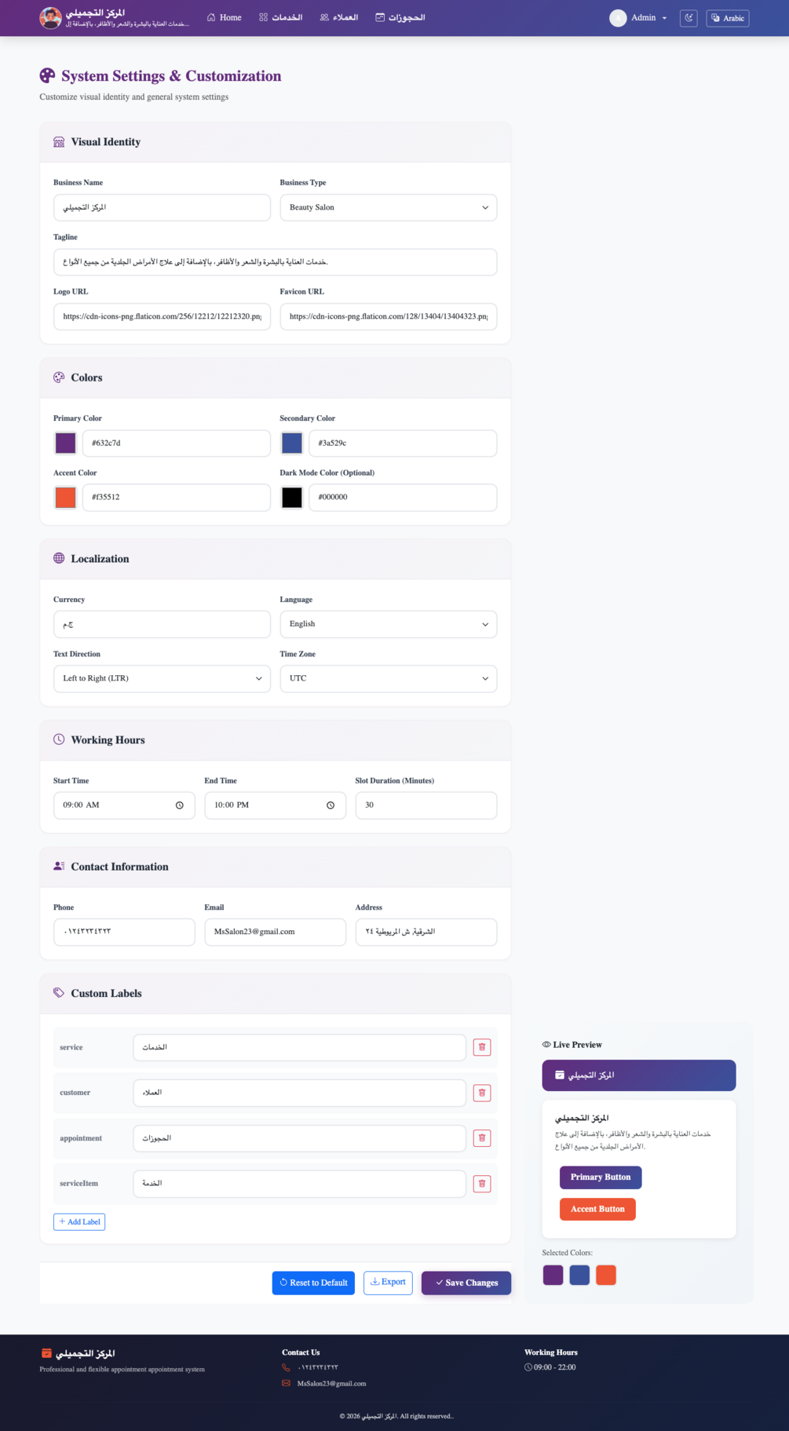
Task: Open the Primary Color swatch picker
Action: [x=66, y=444]
